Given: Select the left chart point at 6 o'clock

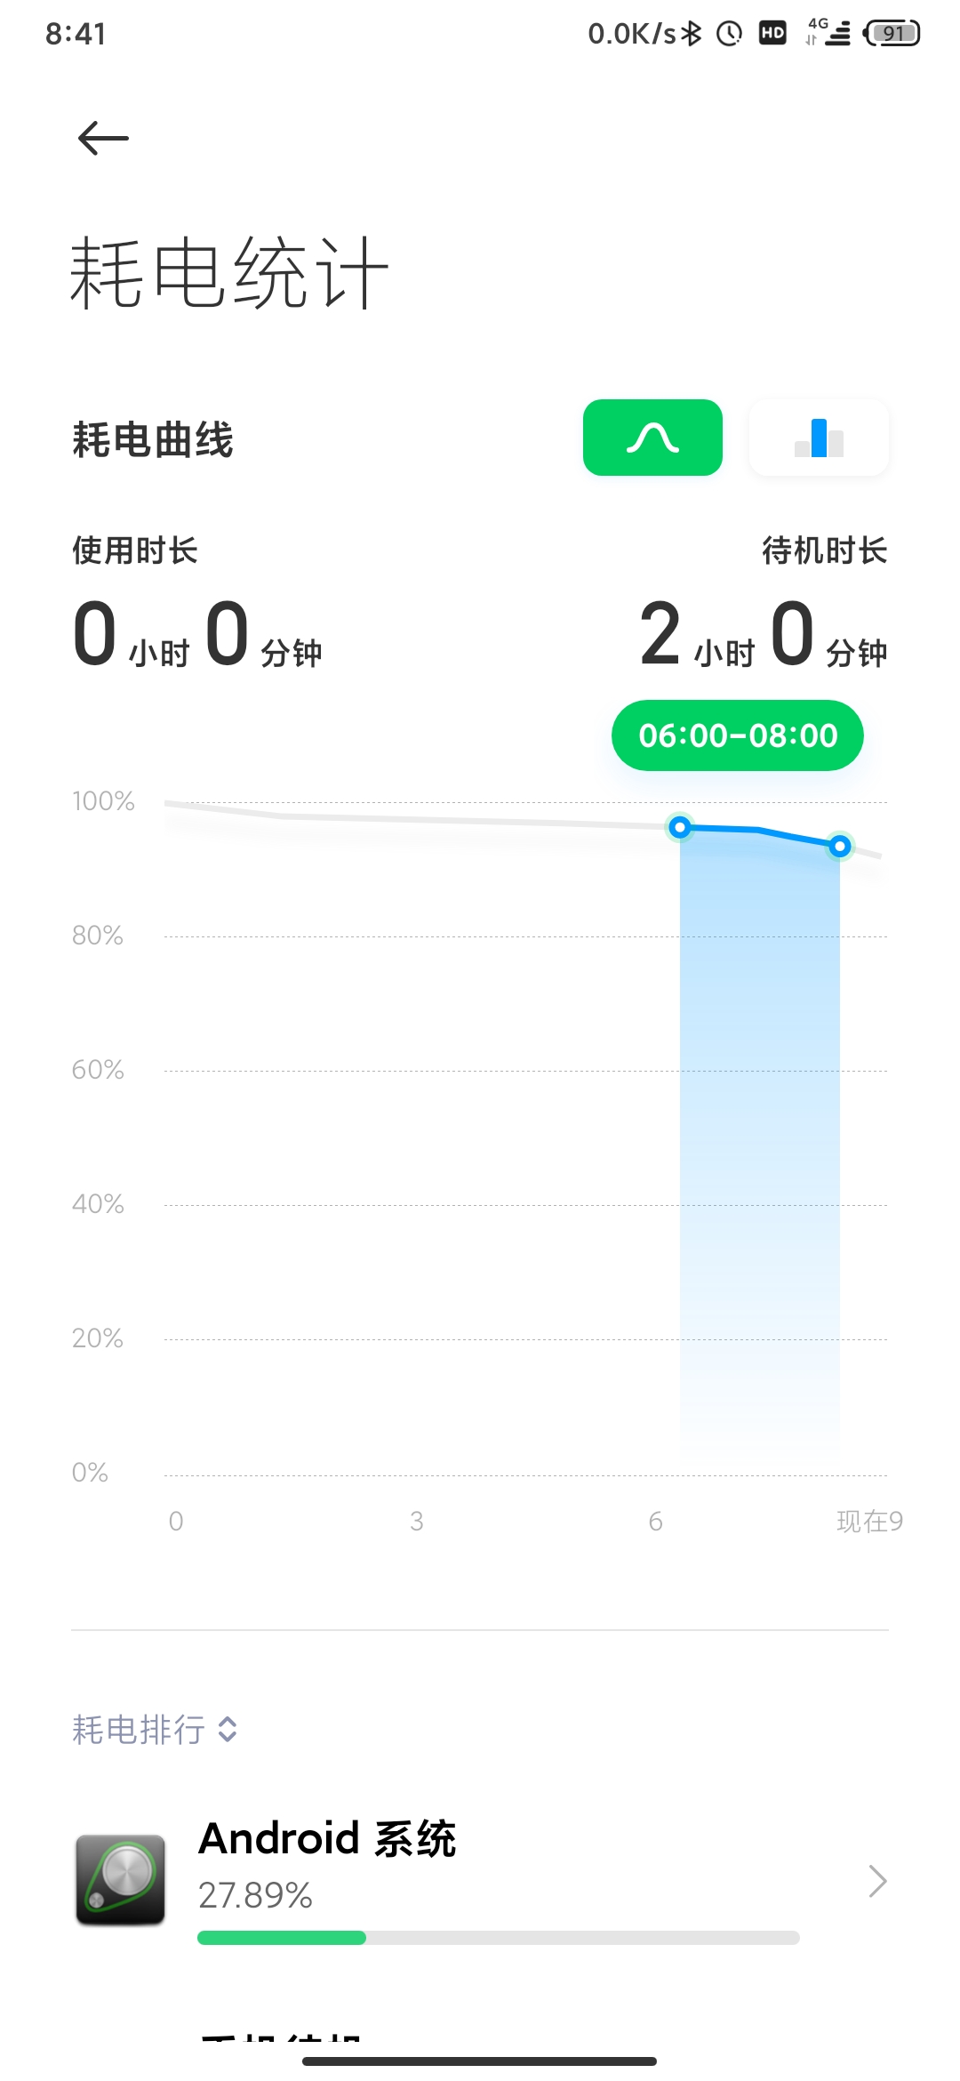Looking at the screenshot, I should click(680, 828).
